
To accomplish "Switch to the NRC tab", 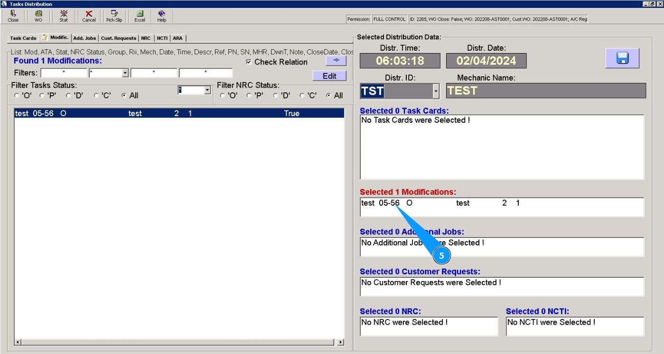I will [x=146, y=38].
